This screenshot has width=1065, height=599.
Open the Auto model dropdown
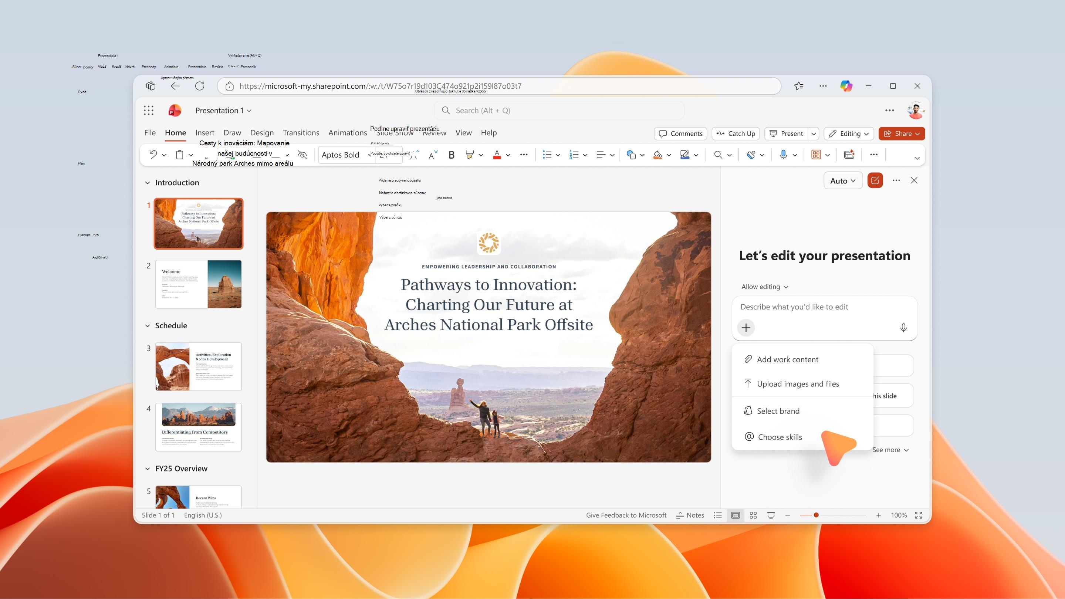point(843,181)
